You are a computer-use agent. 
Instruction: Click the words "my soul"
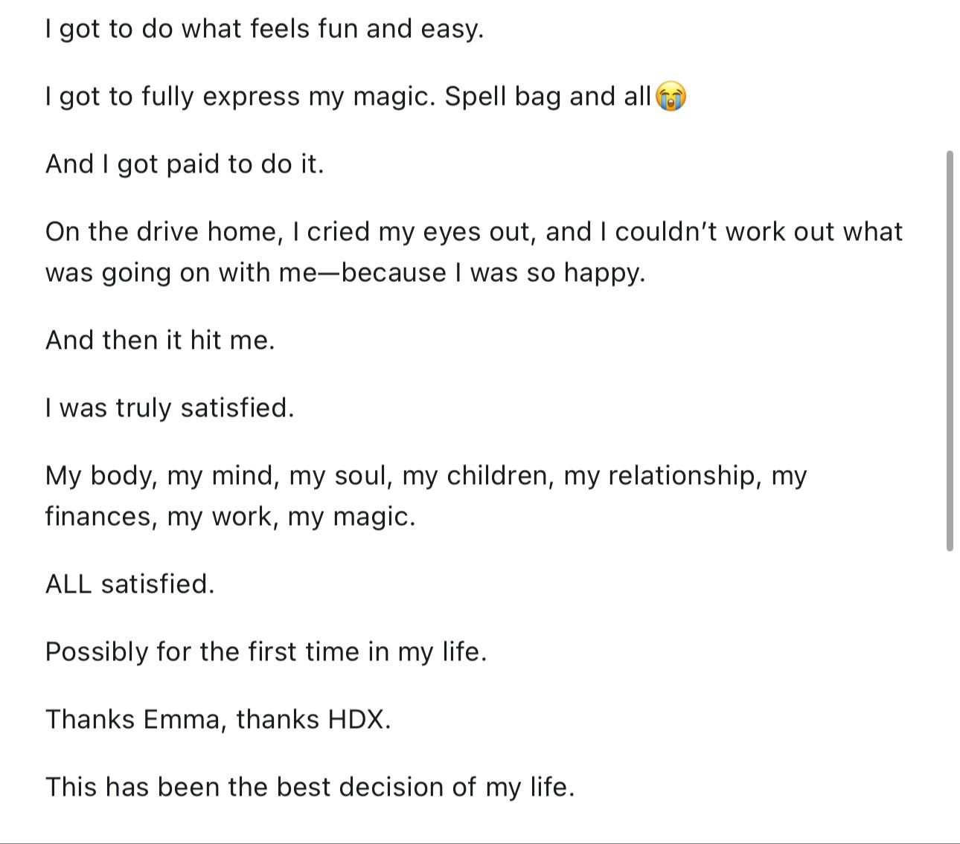click(x=339, y=476)
